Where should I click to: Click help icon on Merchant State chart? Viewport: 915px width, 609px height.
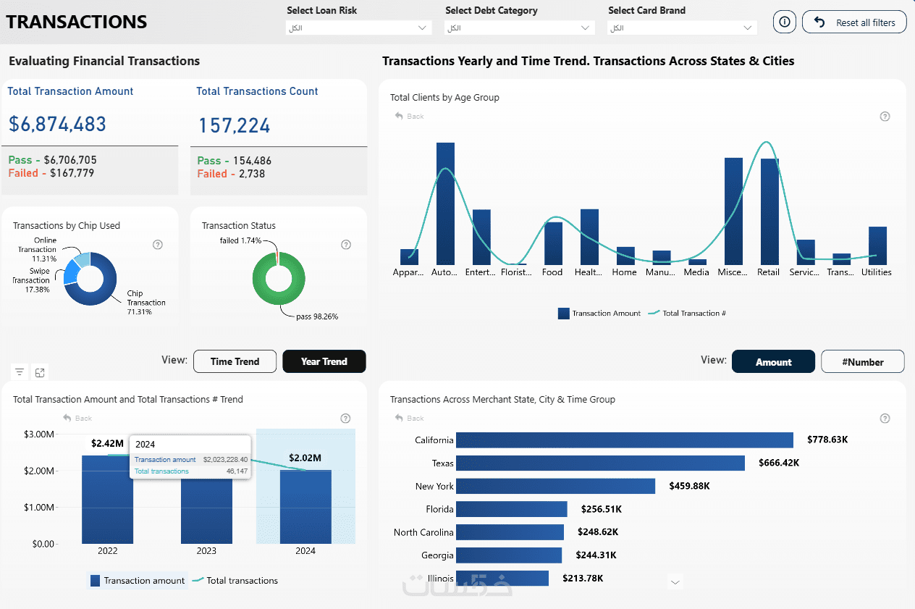click(885, 419)
